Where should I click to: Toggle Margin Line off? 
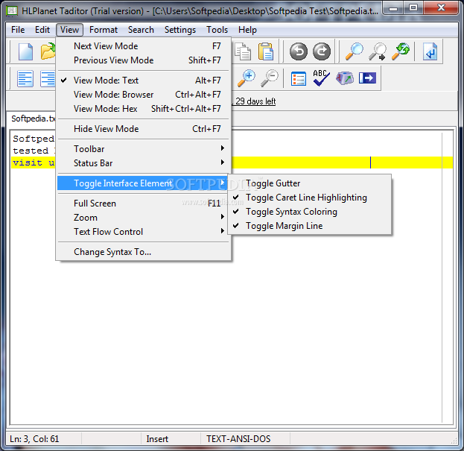(310, 226)
